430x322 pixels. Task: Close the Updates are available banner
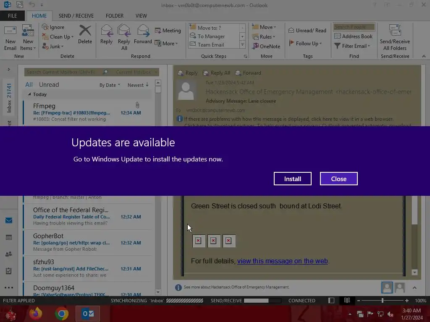point(339,179)
